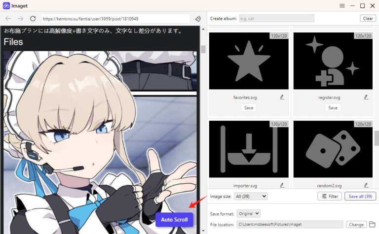379x234 pixels.
Task: Click the Save all (39) button
Action: [360, 196]
